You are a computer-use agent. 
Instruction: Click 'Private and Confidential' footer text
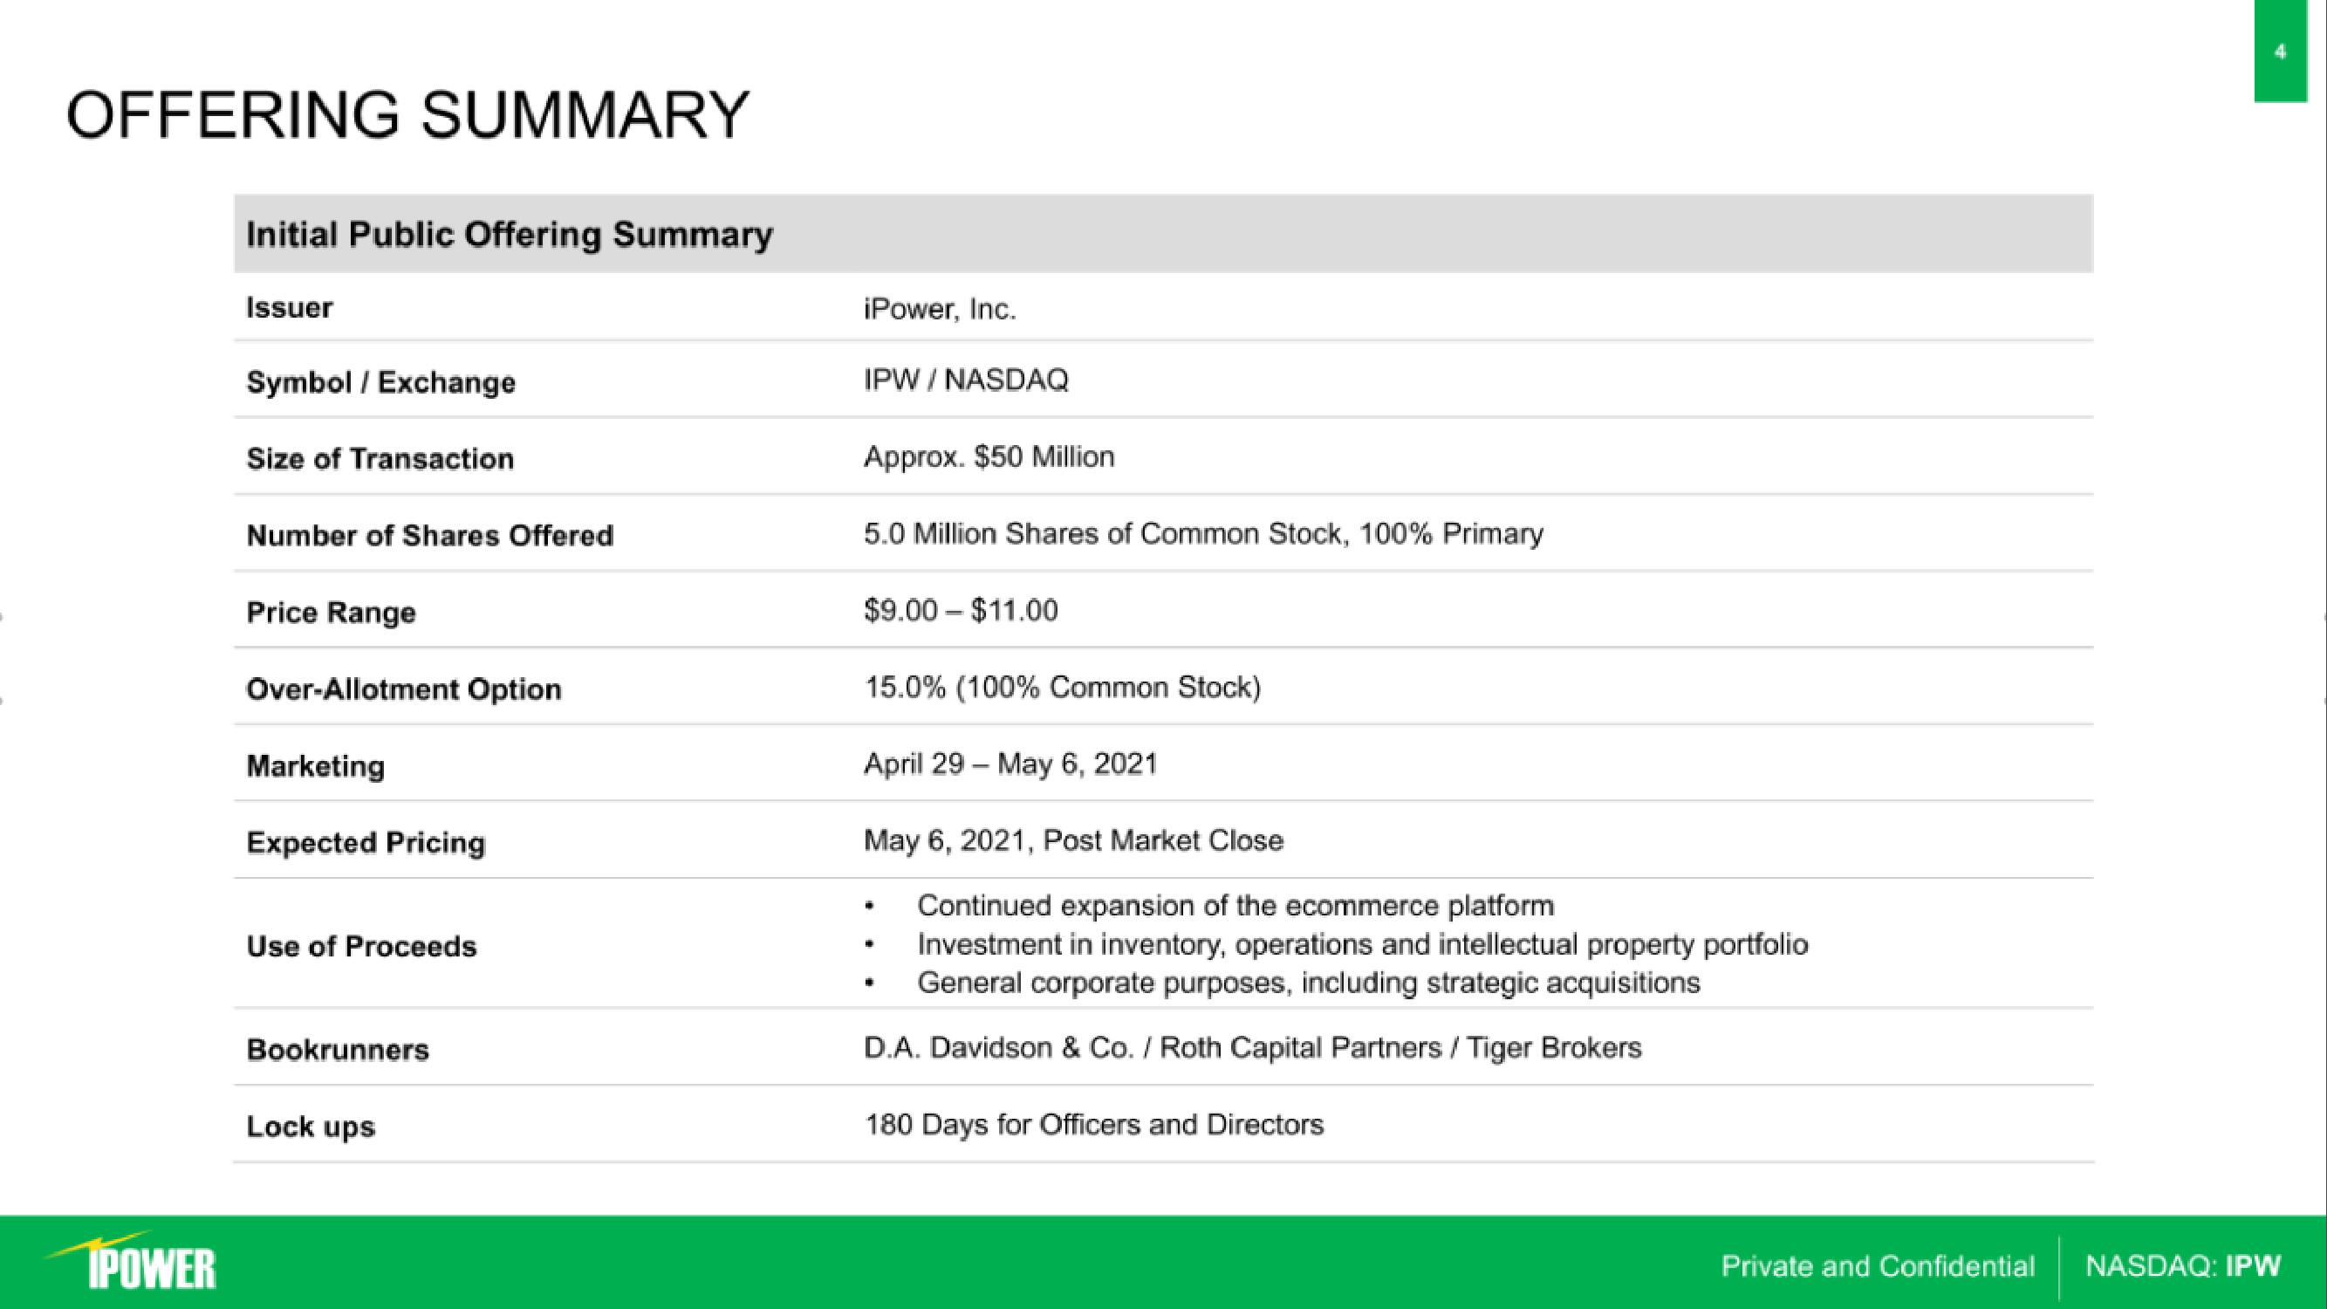(x=1877, y=1266)
